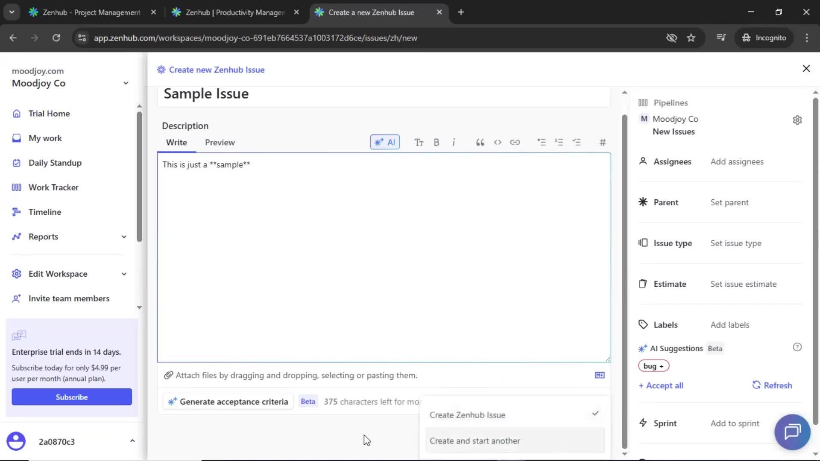This screenshot has height=461, width=820.
Task: Toggle bold text formatting
Action: 436,142
